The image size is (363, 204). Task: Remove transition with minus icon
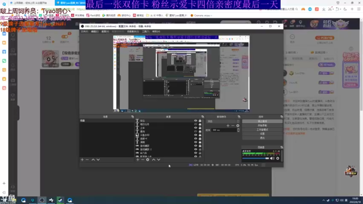pyautogui.click(x=233, y=126)
